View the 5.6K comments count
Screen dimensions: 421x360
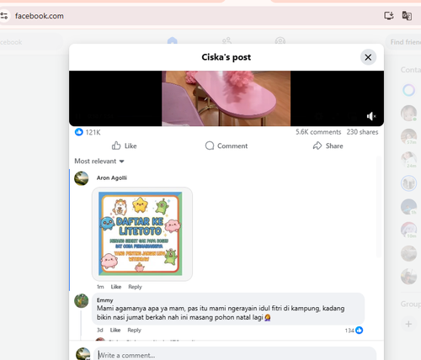[x=318, y=132]
